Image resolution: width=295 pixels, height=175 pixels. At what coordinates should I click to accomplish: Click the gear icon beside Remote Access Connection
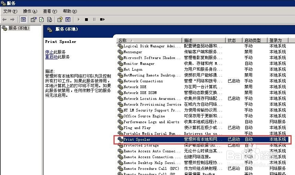[120, 157]
